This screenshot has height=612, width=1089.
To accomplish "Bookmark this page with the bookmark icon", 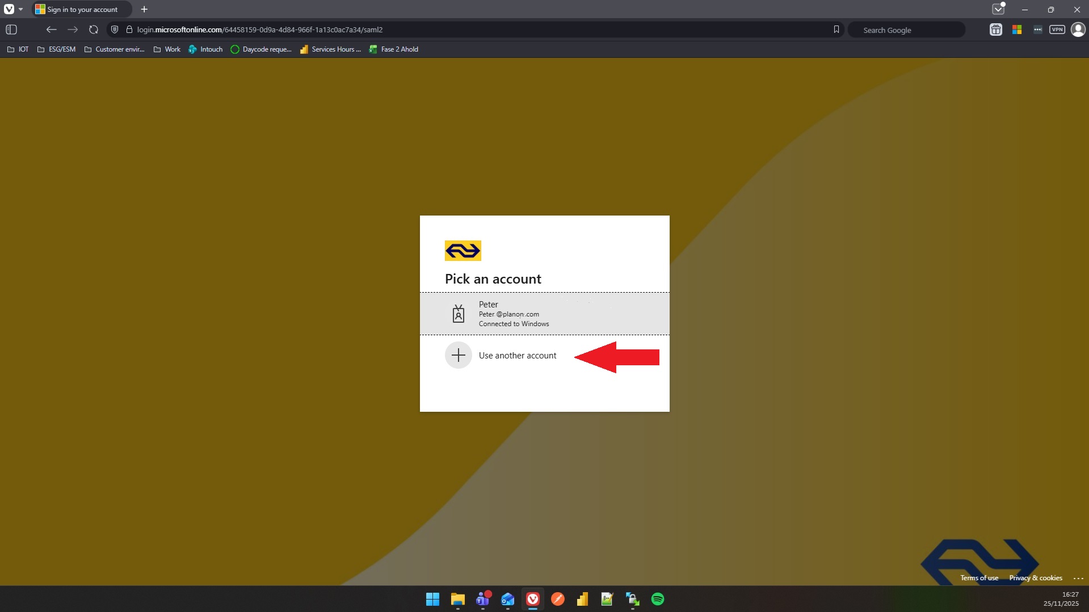I will click(x=836, y=29).
